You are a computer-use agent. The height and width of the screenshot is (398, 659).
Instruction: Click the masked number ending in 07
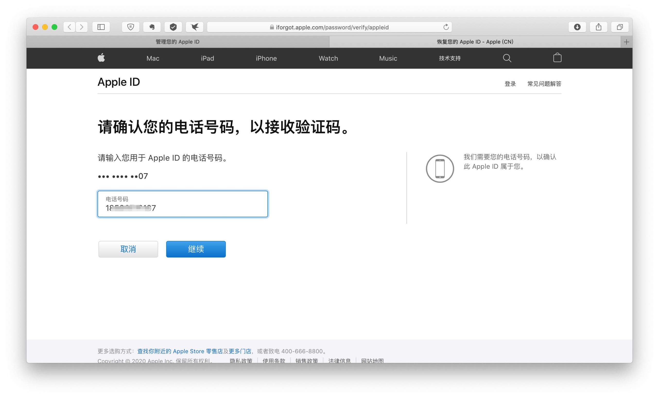(x=123, y=176)
